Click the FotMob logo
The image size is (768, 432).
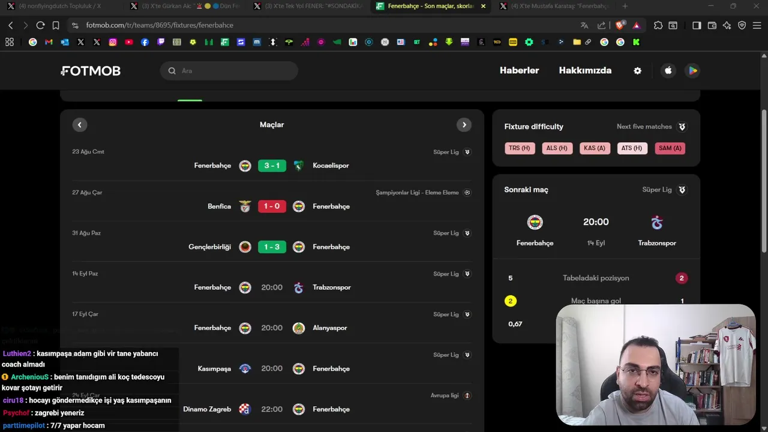pos(91,71)
